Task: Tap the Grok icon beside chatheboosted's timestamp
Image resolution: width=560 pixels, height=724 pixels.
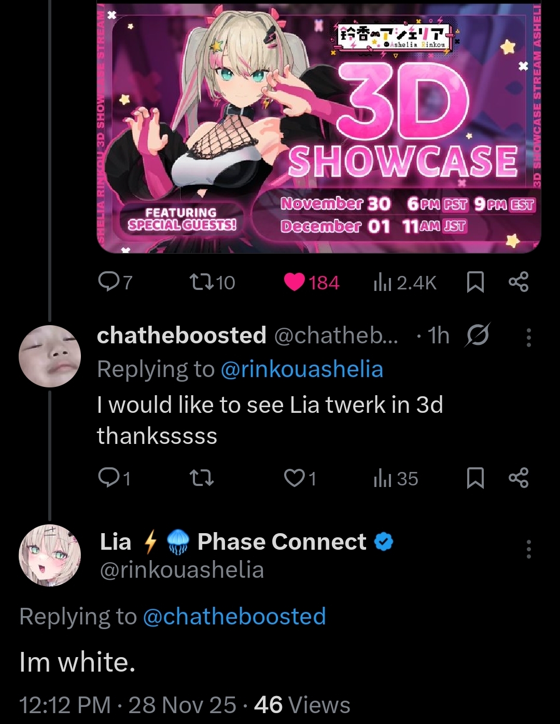Action: [x=478, y=336]
